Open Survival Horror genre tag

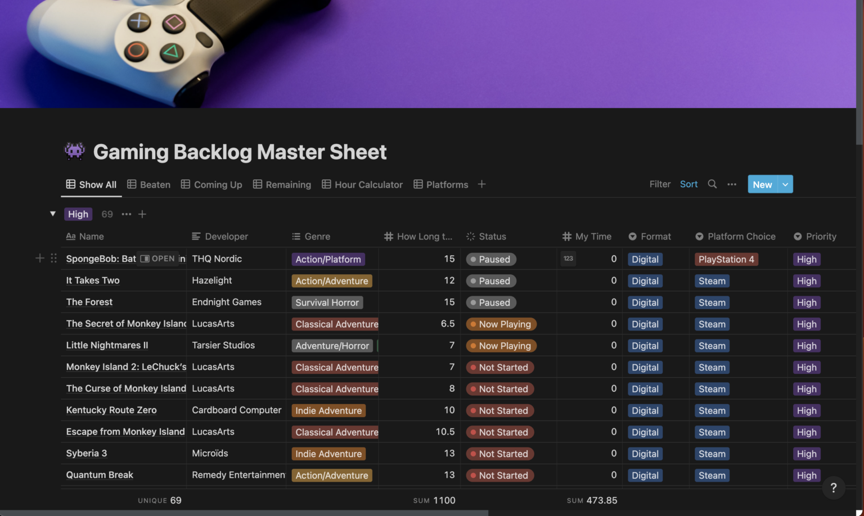327,302
